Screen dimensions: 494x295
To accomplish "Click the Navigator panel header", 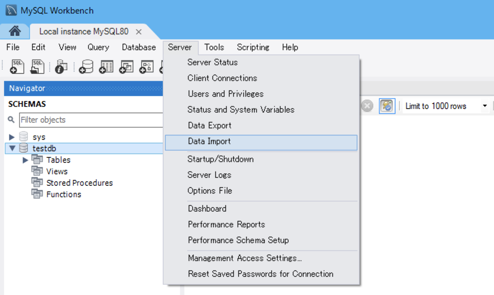I will pos(83,88).
